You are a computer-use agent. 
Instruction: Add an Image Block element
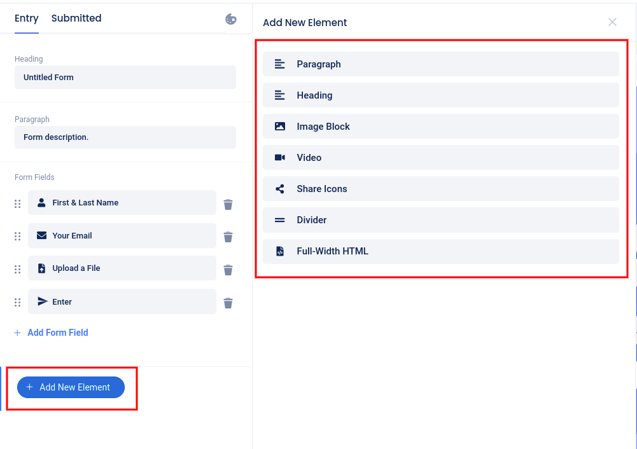[x=441, y=127]
